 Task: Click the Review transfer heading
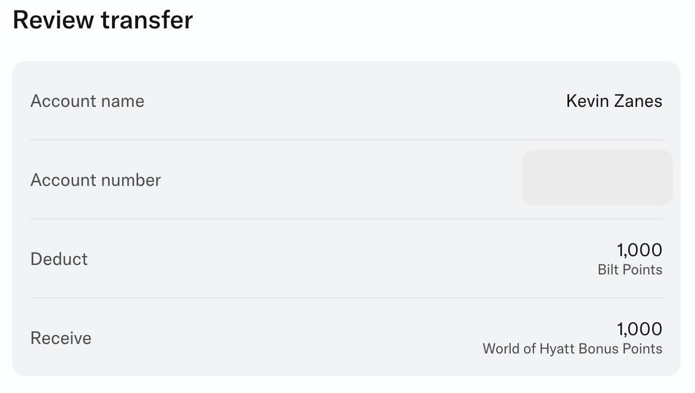[102, 20]
